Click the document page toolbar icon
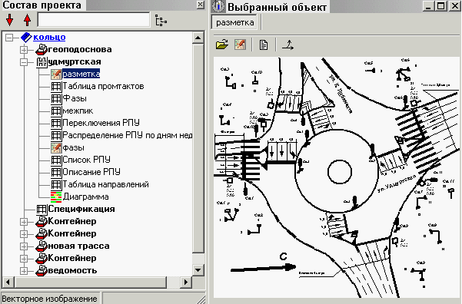Viewport: 462px width, 304px height. [264, 45]
